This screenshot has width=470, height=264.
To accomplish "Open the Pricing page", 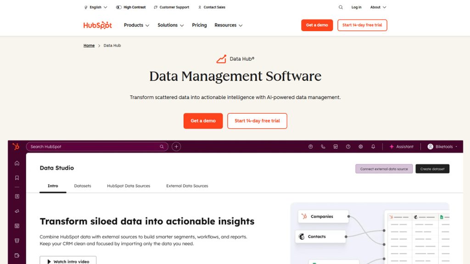I will click(199, 25).
